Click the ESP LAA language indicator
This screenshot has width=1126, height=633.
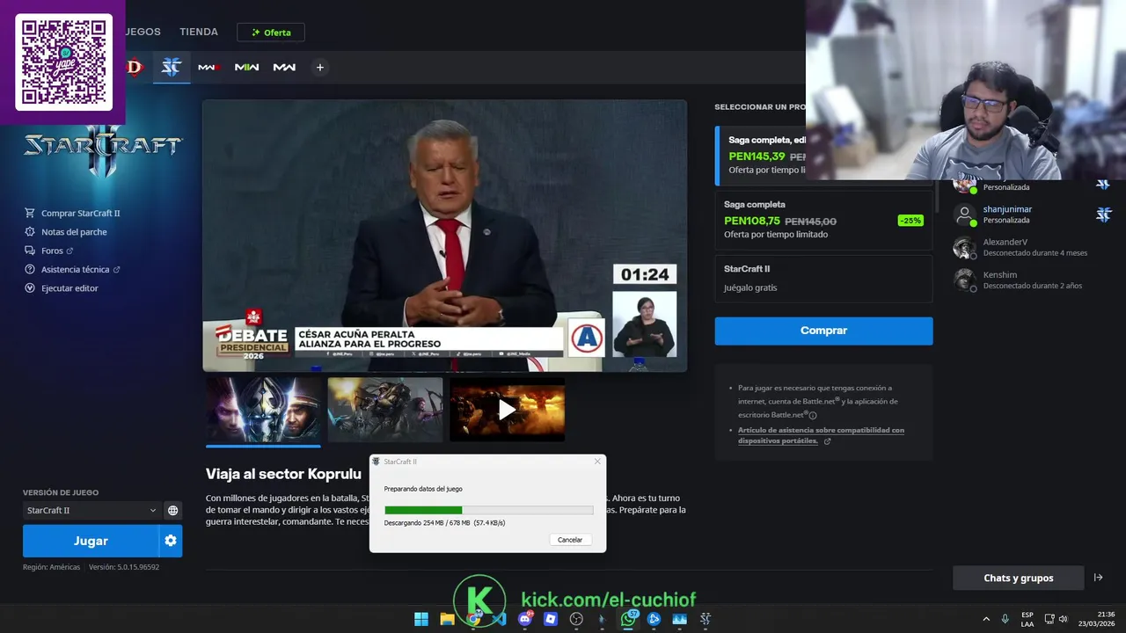(1027, 619)
